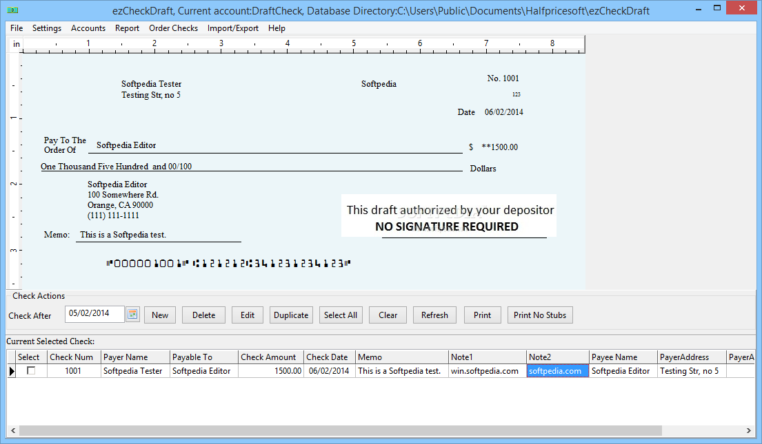Click the Check After date field
This screenshot has width=762, height=444.
[94, 314]
